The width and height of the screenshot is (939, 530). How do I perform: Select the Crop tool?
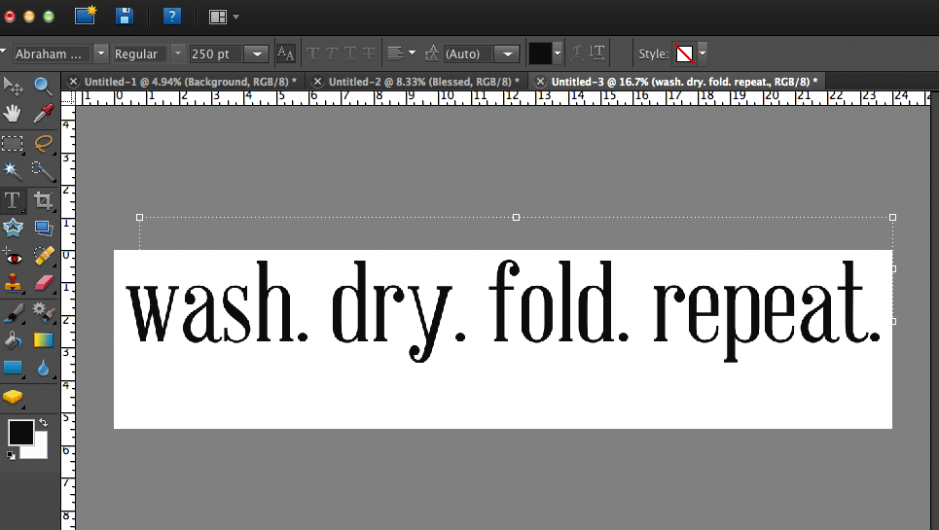[x=43, y=200]
